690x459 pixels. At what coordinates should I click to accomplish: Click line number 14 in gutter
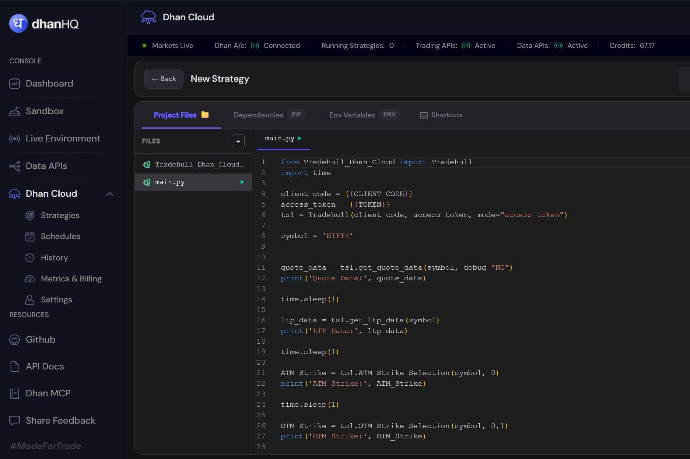click(261, 299)
